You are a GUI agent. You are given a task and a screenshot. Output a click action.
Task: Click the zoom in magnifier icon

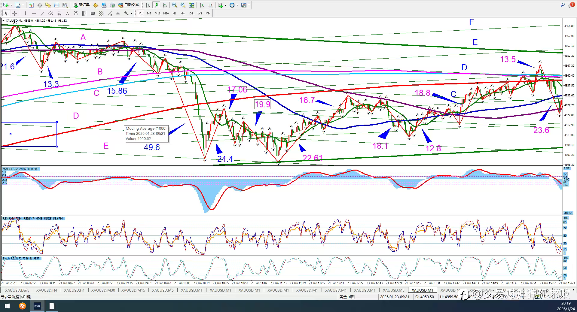(175, 5)
